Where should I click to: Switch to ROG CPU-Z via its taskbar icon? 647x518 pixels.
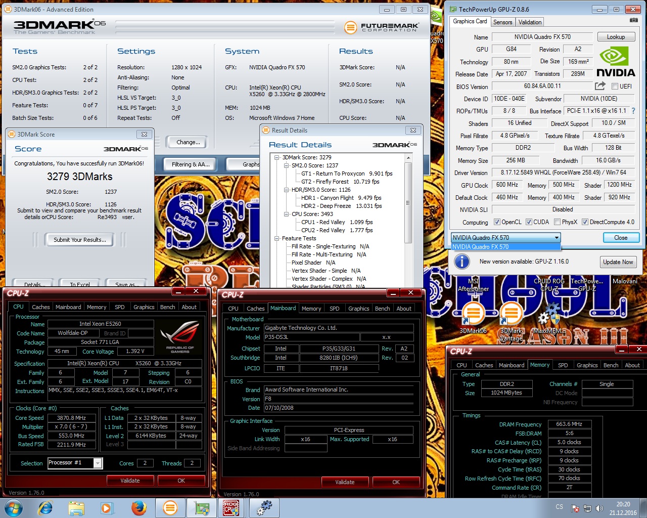pos(232,508)
